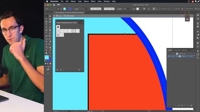Reset to default fill and stroke
Screen dimensions: 200x112
[45, 61]
